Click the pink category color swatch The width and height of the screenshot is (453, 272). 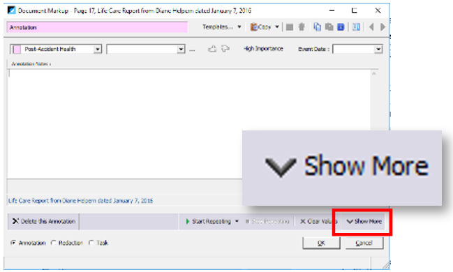coord(17,50)
